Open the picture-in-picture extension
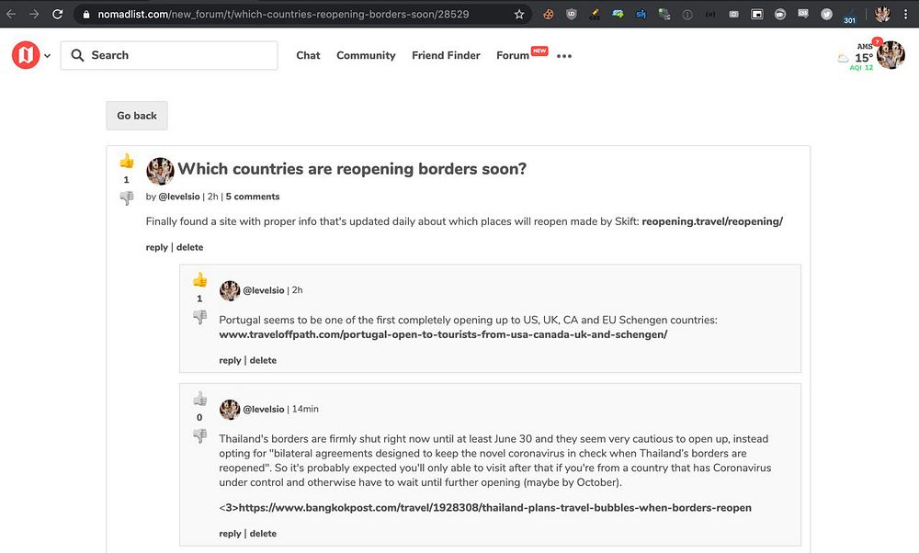 [757, 14]
